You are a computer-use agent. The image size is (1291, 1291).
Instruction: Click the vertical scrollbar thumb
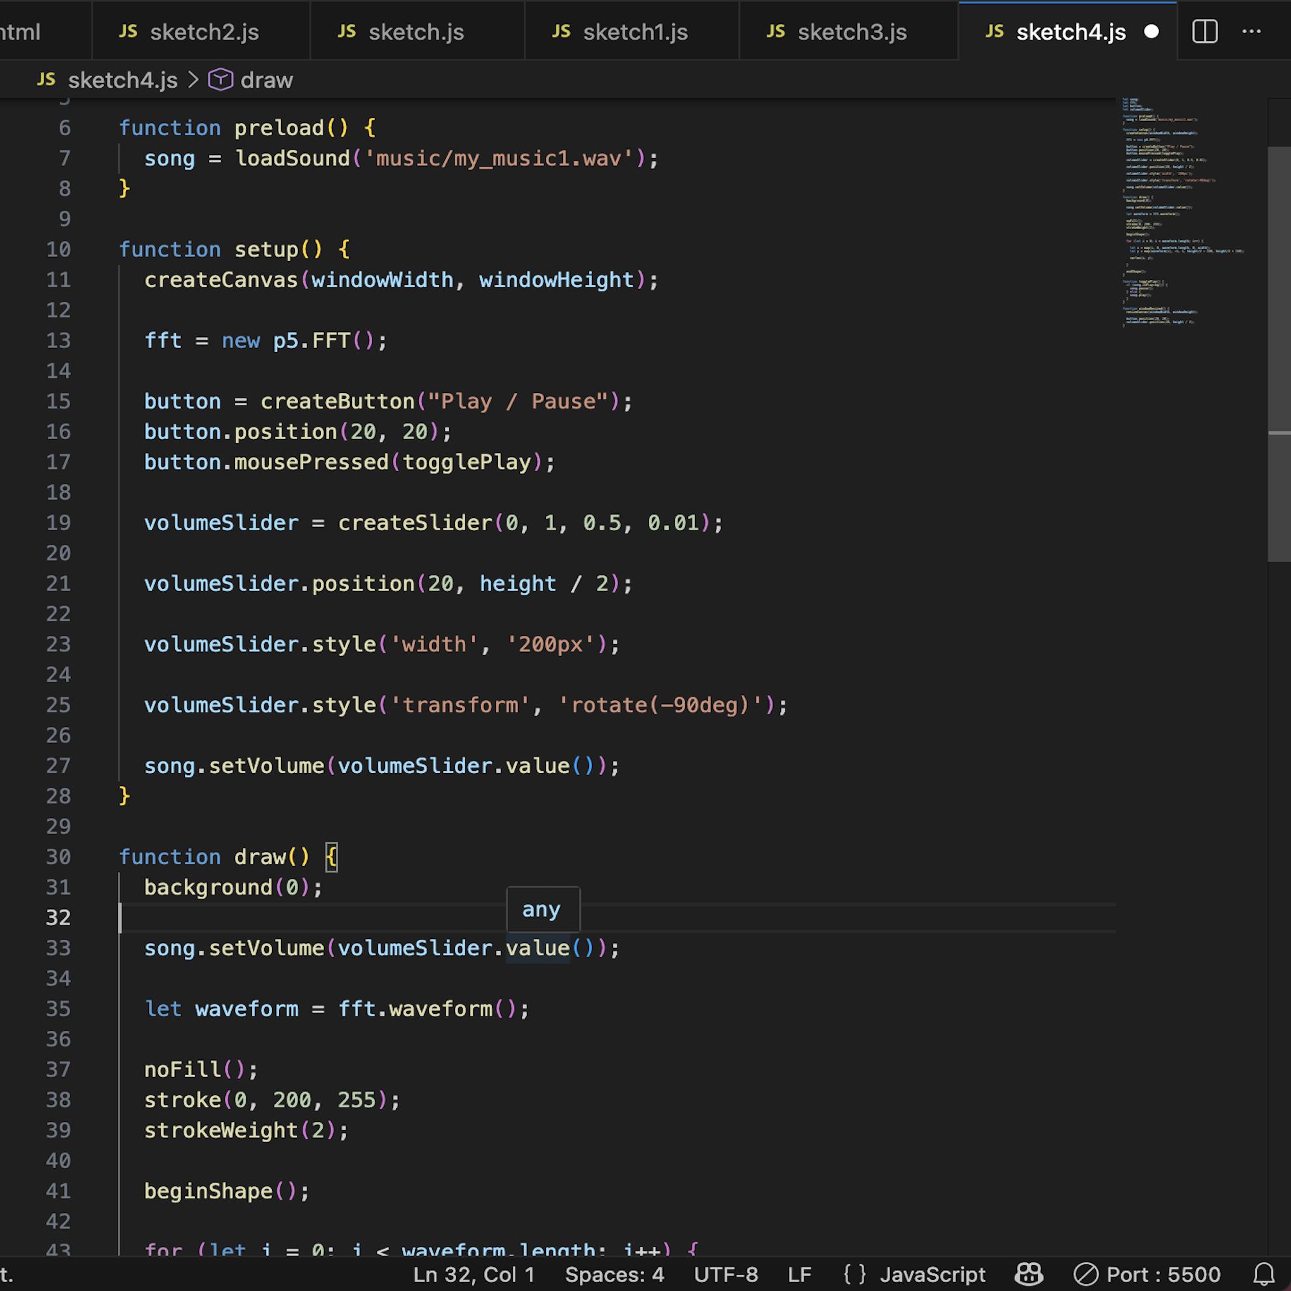(1279, 354)
